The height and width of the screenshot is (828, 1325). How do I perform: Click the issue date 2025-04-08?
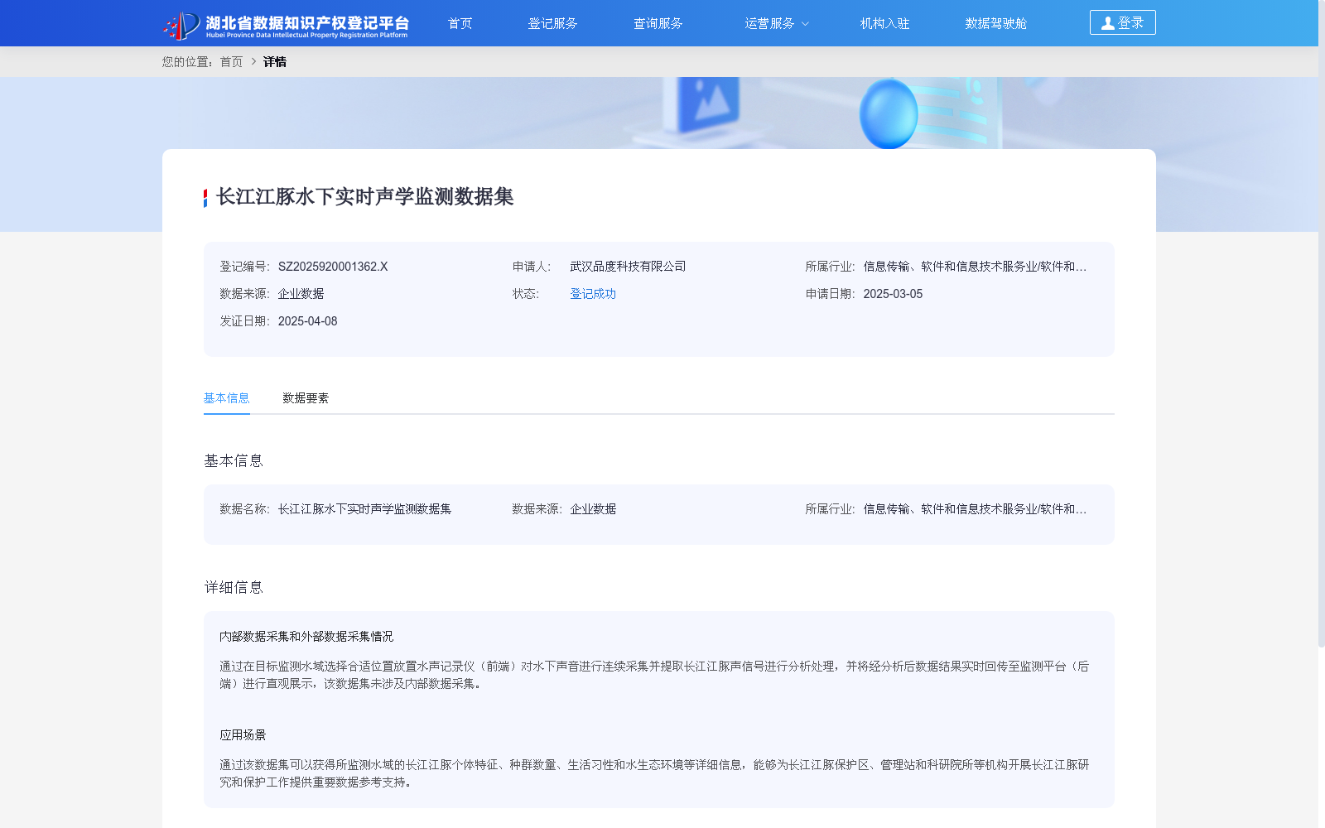coord(307,321)
